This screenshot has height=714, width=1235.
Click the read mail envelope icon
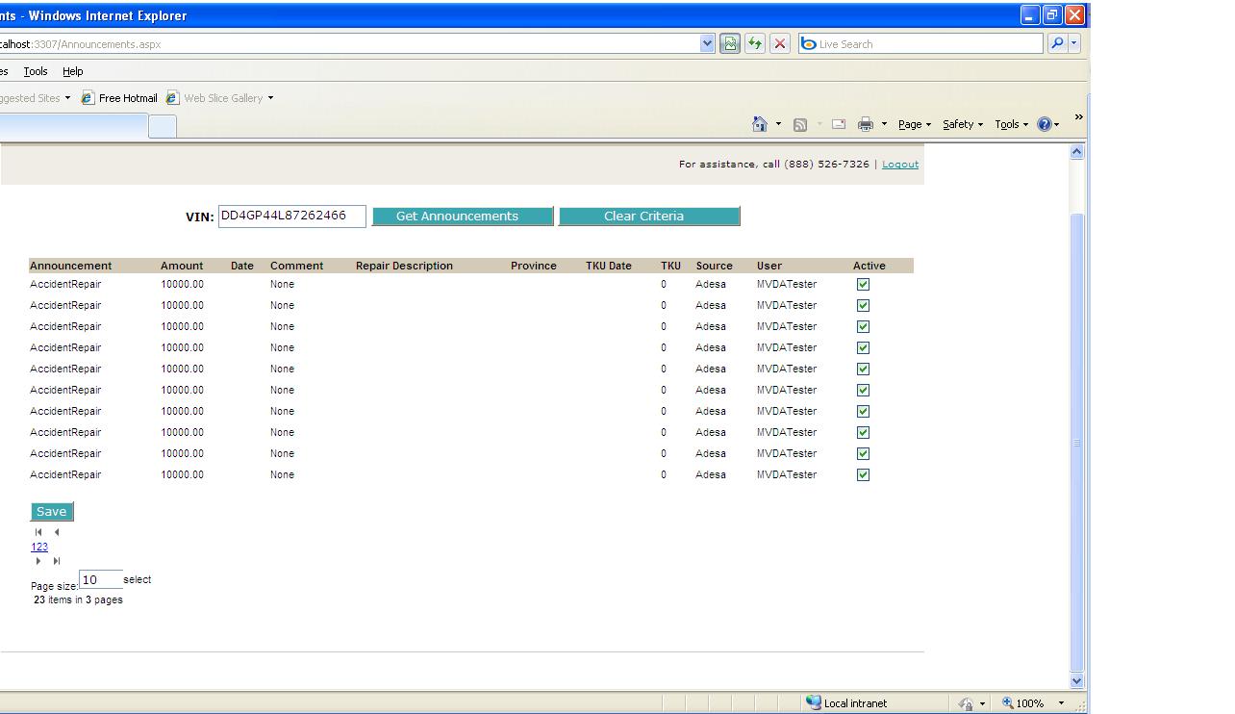pyautogui.click(x=839, y=124)
